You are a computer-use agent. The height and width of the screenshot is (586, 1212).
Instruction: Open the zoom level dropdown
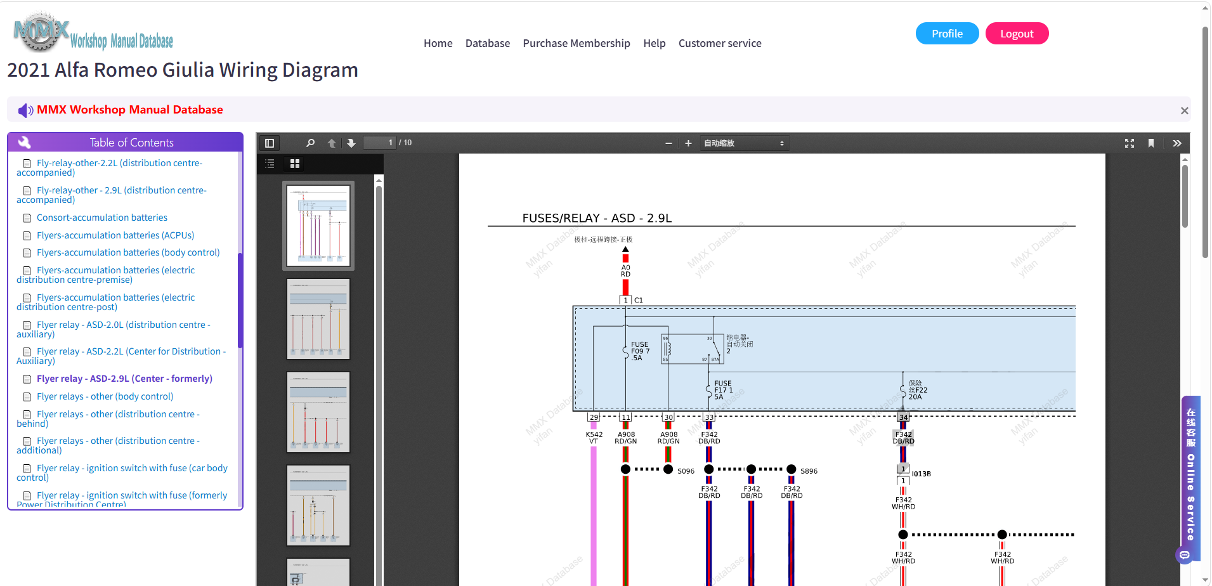point(745,143)
